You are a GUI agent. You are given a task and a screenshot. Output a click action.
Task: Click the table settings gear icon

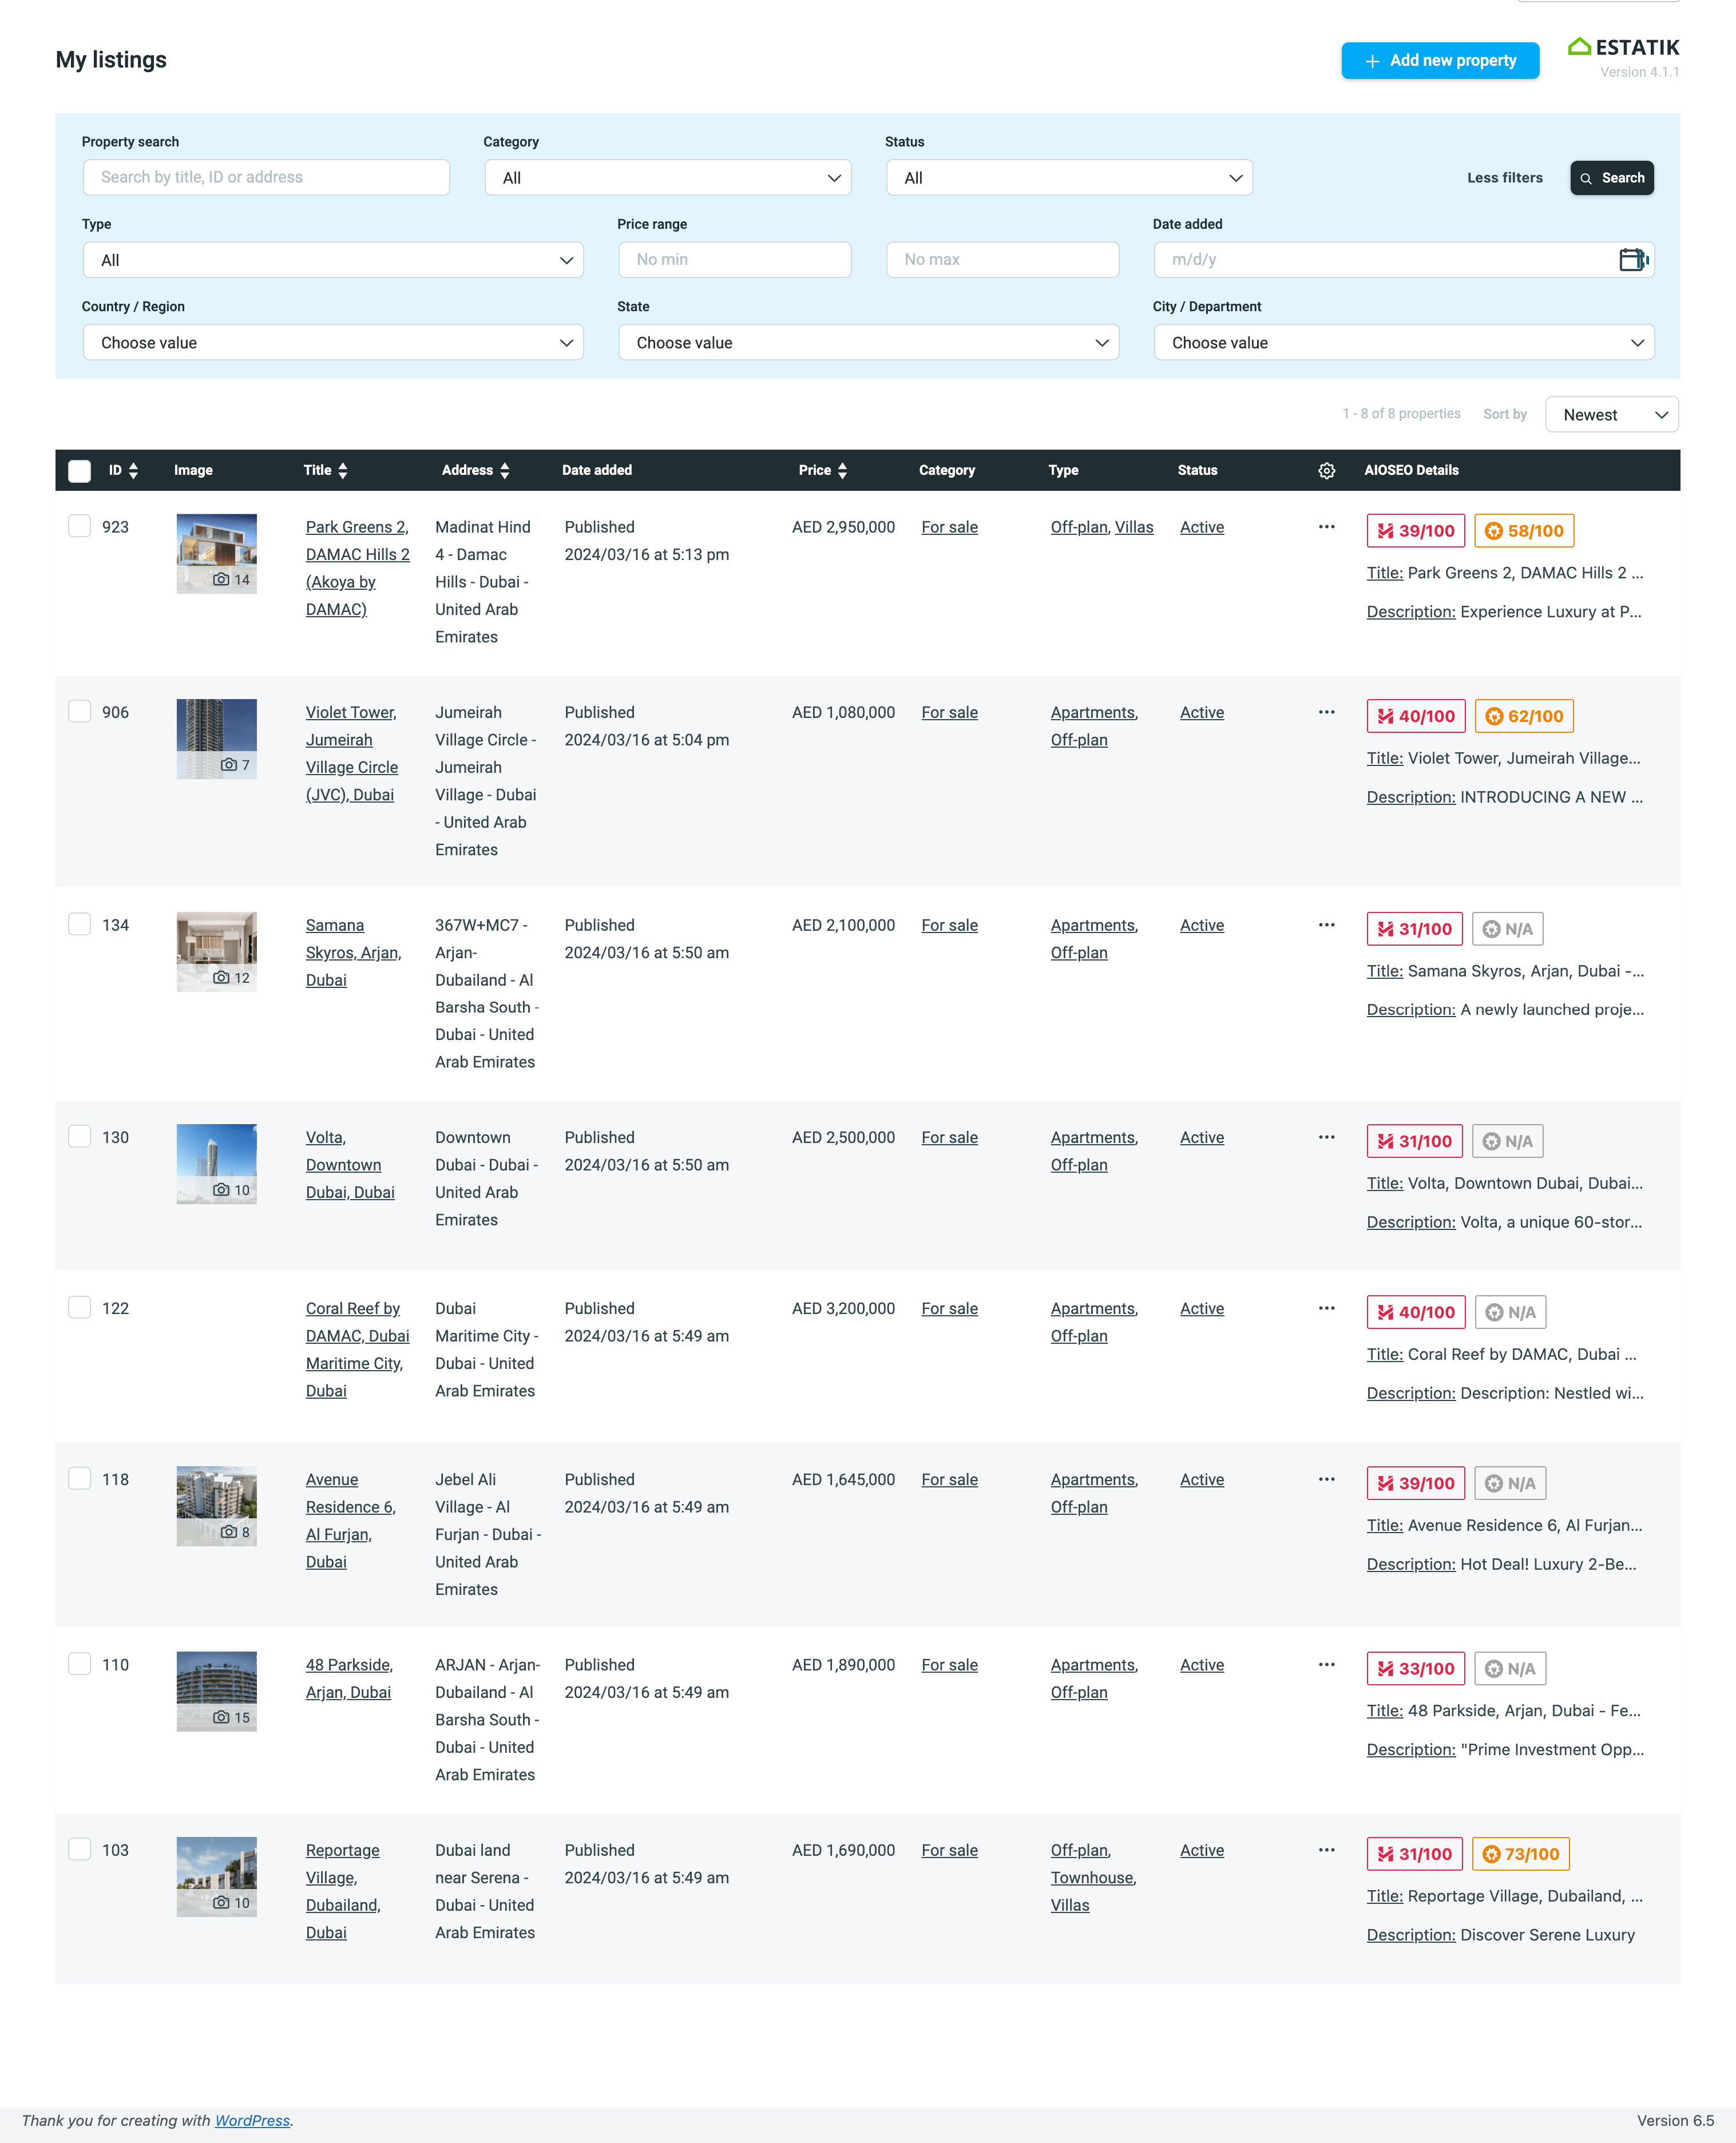pos(1326,471)
